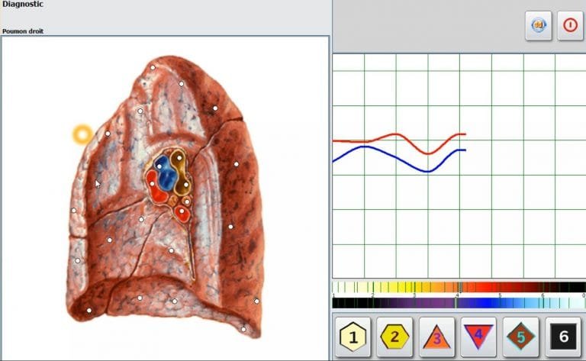This screenshot has height=361, width=586.
Task: Click the bottom-right white point on lung
Action: (x=243, y=329)
